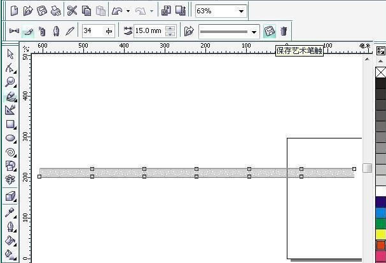
Task: Pick the black swatch in palette
Action: 381,83
